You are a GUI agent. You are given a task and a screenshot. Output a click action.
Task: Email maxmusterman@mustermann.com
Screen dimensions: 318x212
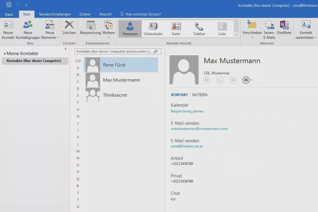pyautogui.click(x=199, y=129)
